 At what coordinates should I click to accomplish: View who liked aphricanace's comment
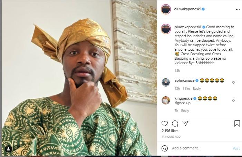click(186, 89)
